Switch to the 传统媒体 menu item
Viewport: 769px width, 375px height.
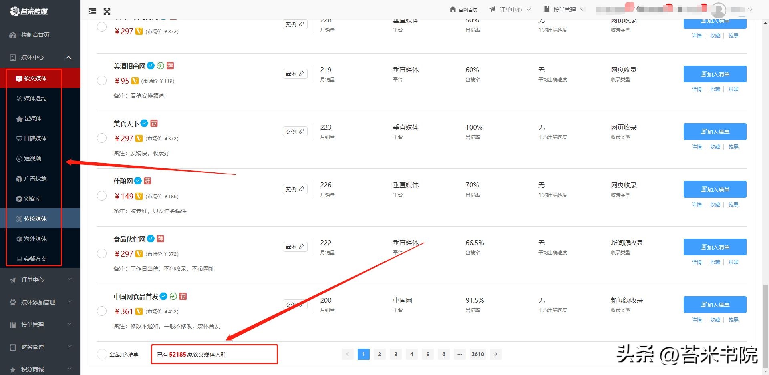coord(35,219)
